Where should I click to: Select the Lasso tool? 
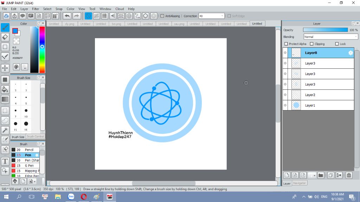click(5, 121)
